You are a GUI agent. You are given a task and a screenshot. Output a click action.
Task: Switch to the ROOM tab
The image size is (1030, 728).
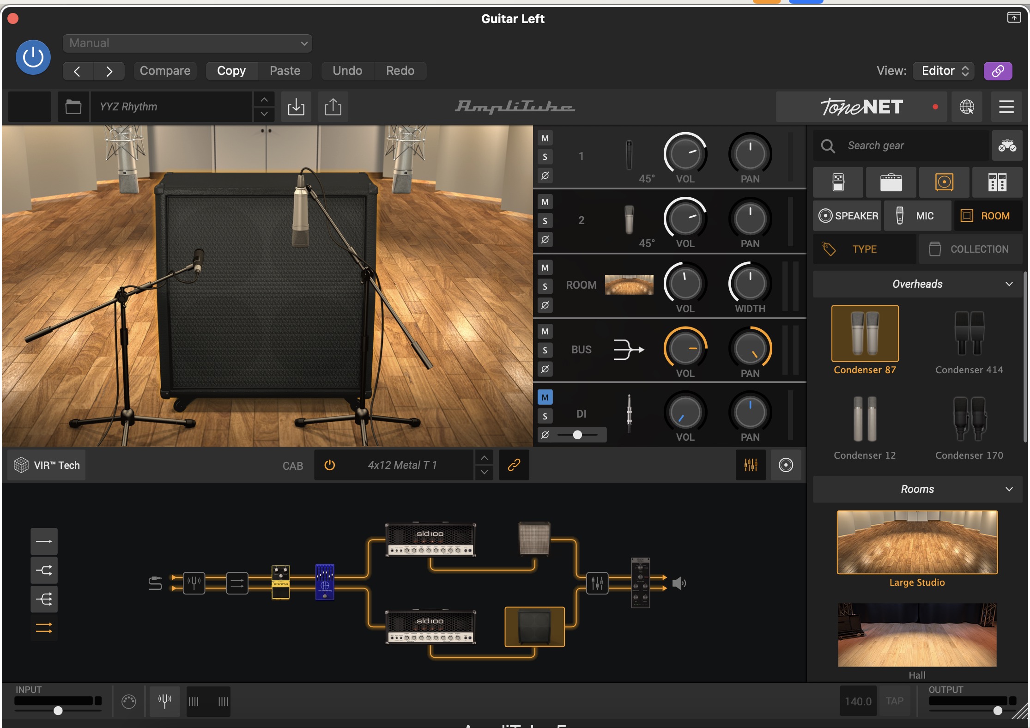988,216
